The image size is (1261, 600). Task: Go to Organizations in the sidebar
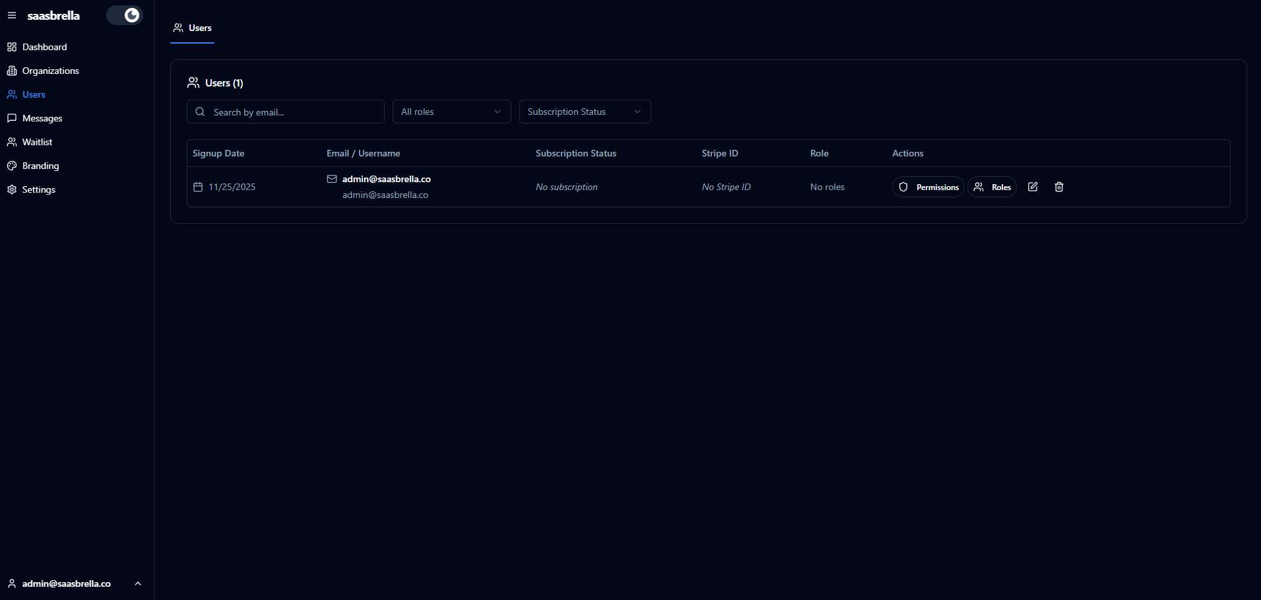click(50, 71)
